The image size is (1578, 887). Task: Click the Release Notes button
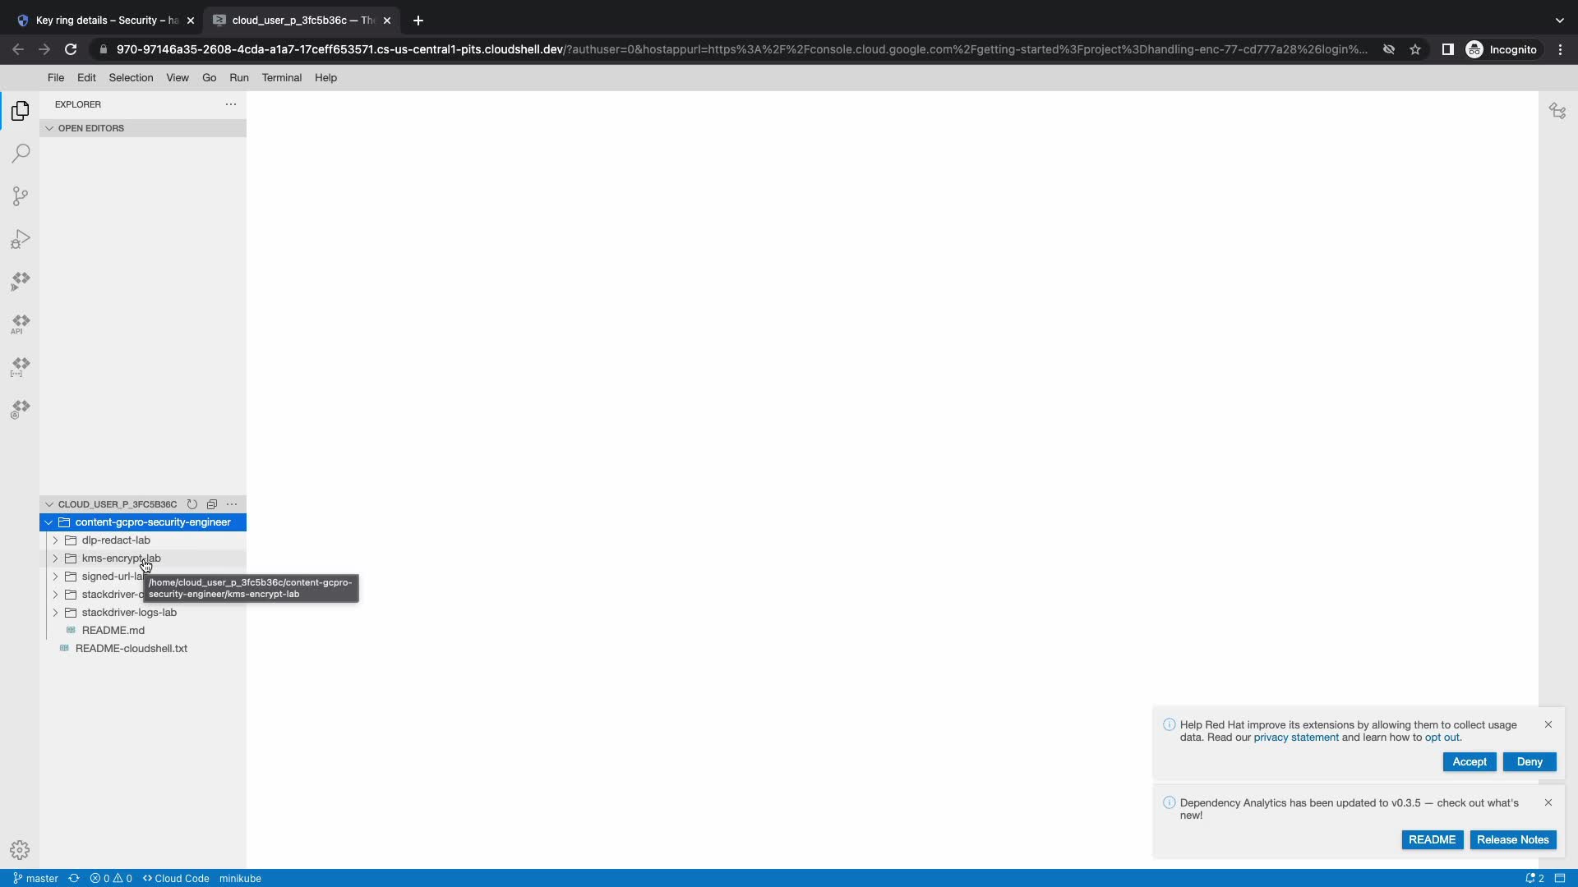tap(1512, 839)
